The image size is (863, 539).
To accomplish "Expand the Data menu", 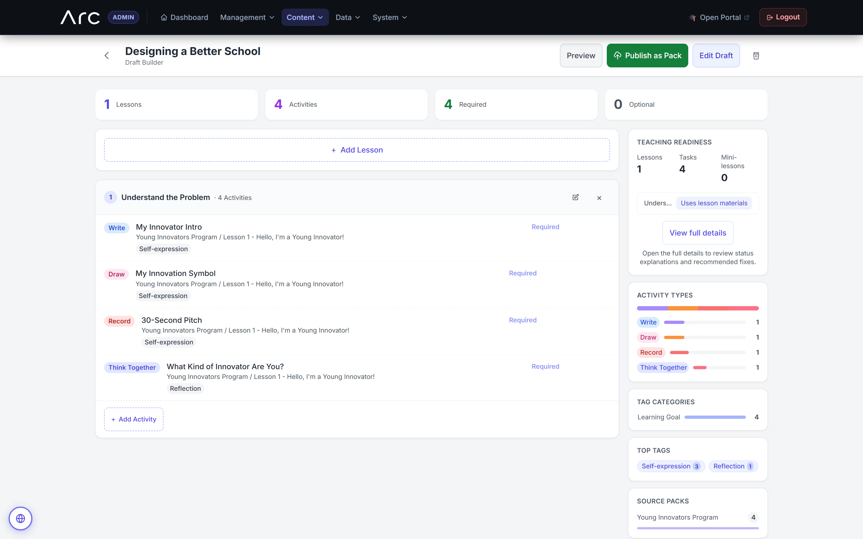I will (348, 17).
